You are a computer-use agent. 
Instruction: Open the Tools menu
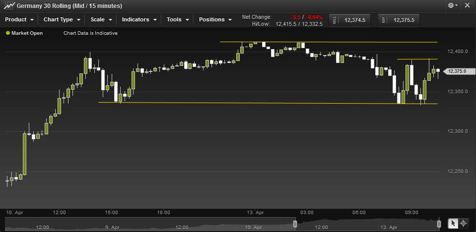[178, 20]
